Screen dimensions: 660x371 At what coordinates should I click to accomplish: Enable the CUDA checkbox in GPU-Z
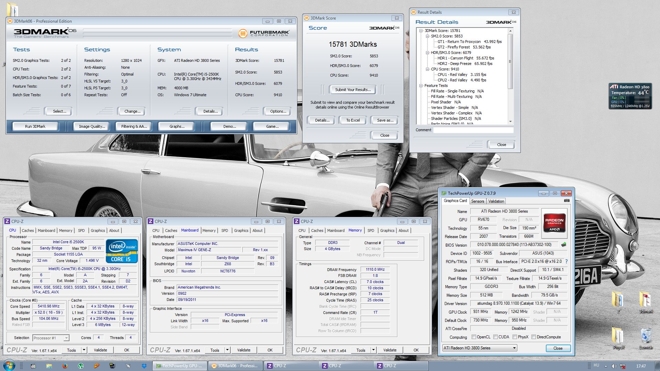pos(495,337)
